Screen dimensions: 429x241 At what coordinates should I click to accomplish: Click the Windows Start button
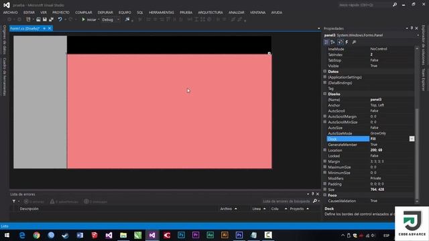point(7,235)
